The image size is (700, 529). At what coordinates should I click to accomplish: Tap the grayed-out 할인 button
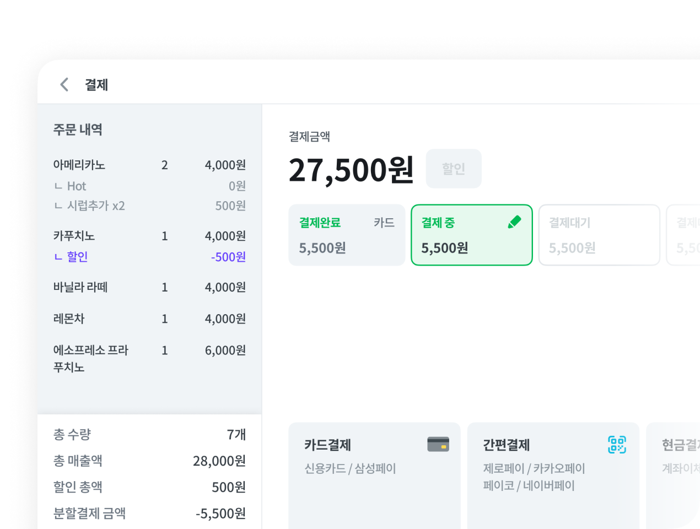454,169
